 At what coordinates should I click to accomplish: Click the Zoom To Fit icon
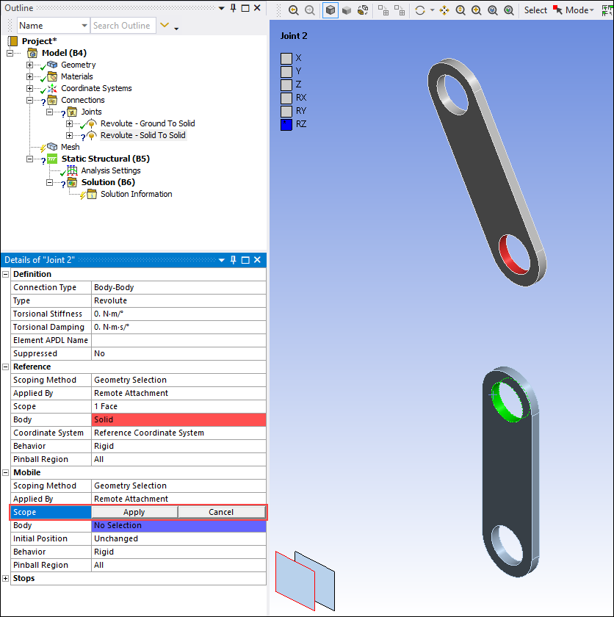(493, 10)
